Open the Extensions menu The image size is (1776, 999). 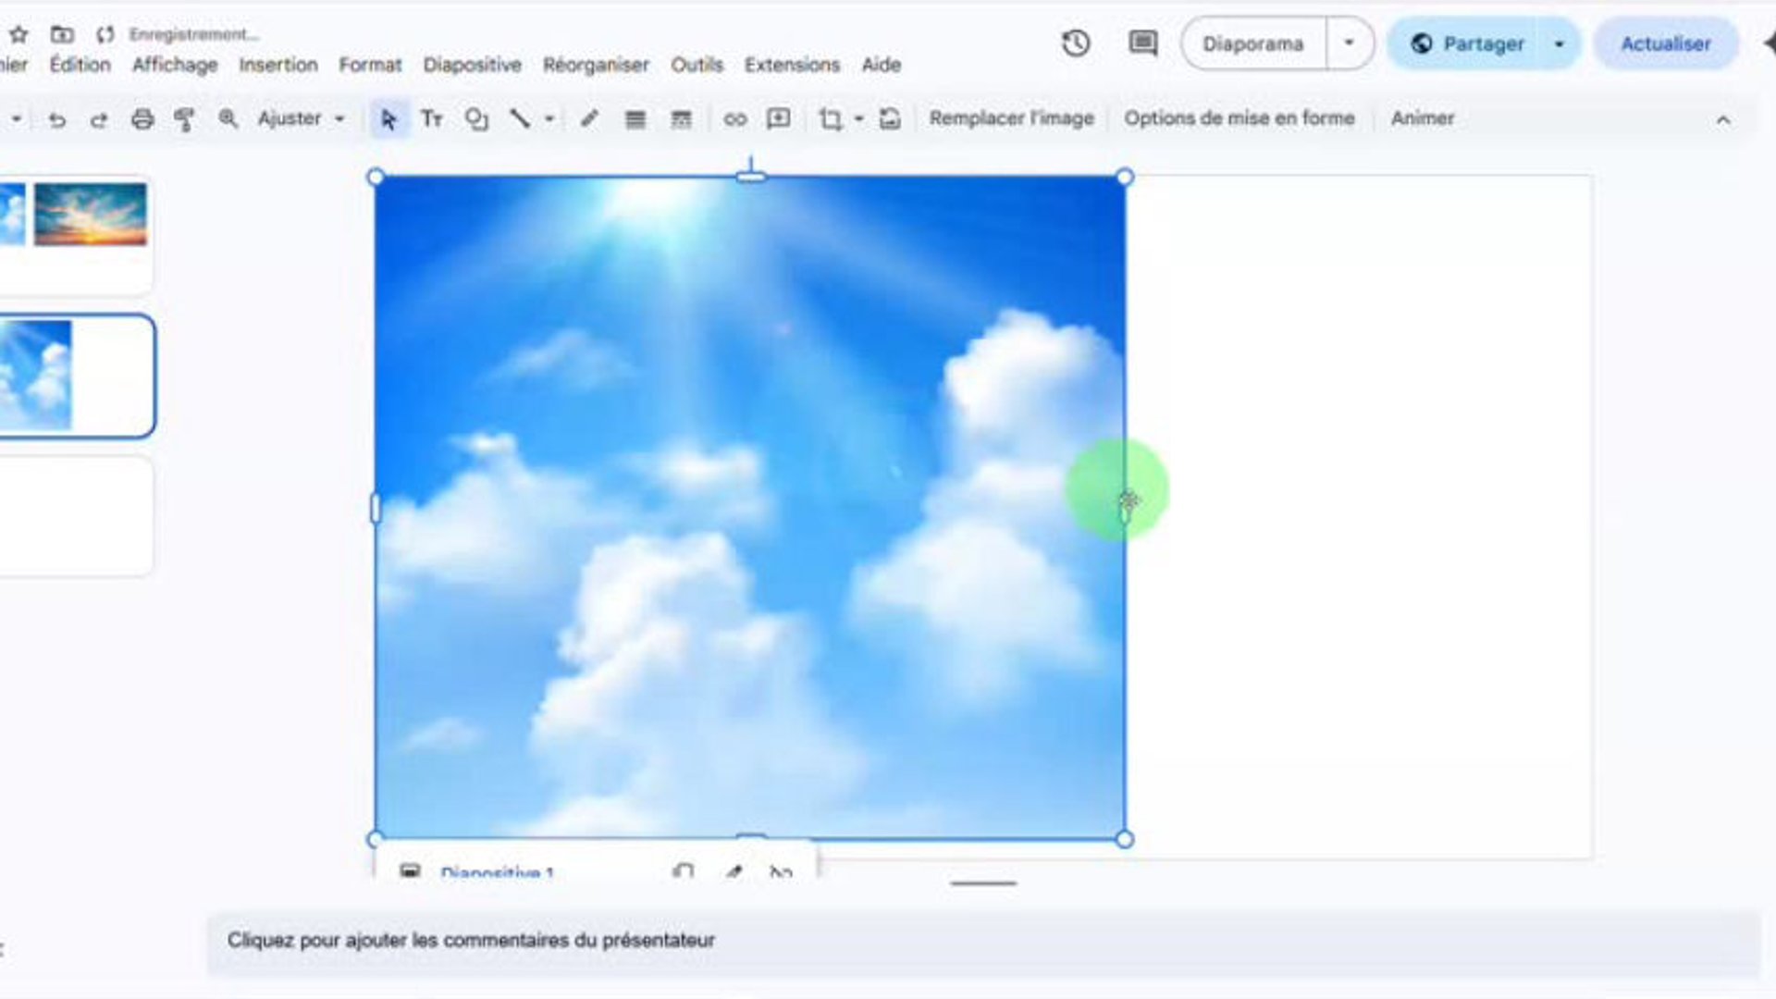coord(793,65)
